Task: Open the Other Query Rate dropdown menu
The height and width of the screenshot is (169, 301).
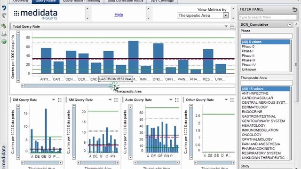Action: click(226, 100)
